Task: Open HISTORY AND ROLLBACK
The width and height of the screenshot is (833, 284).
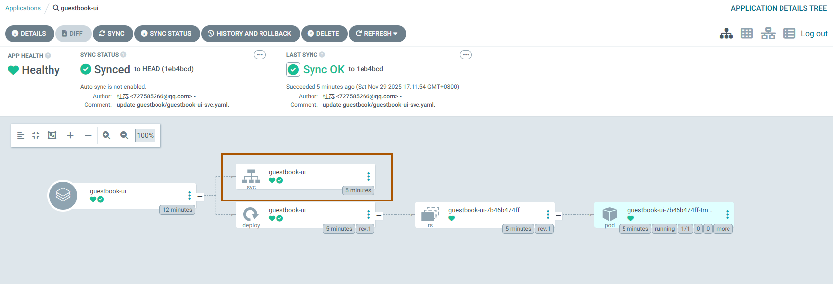Action: (250, 34)
